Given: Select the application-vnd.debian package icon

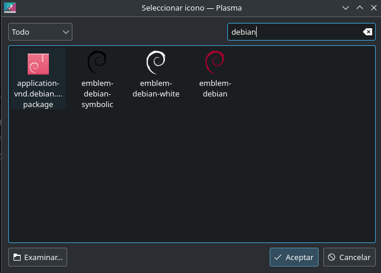Looking at the screenshot, I should (x=38, y=64).
